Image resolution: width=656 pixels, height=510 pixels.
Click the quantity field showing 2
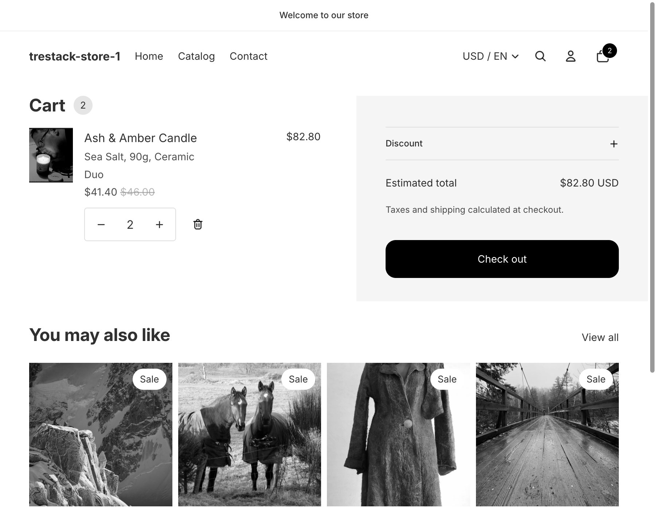130,224
